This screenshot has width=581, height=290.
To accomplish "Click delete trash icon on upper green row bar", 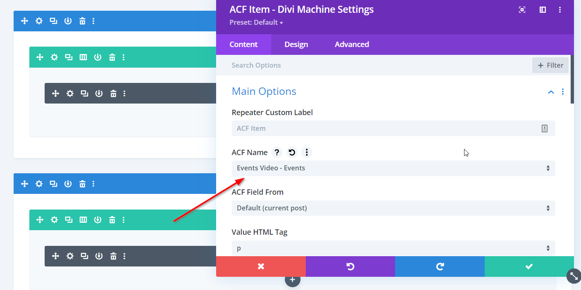I will (112, 57).
